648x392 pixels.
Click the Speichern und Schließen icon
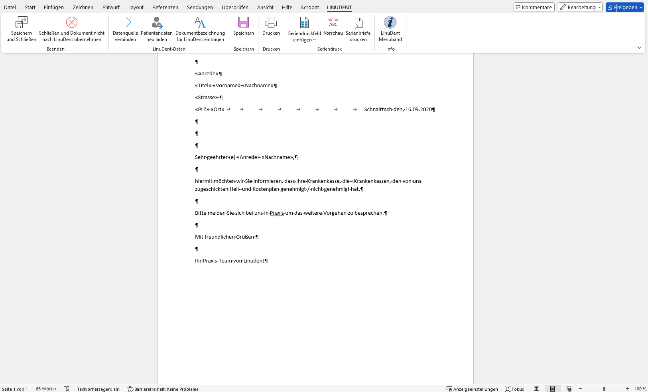click(x=22, y=23)
